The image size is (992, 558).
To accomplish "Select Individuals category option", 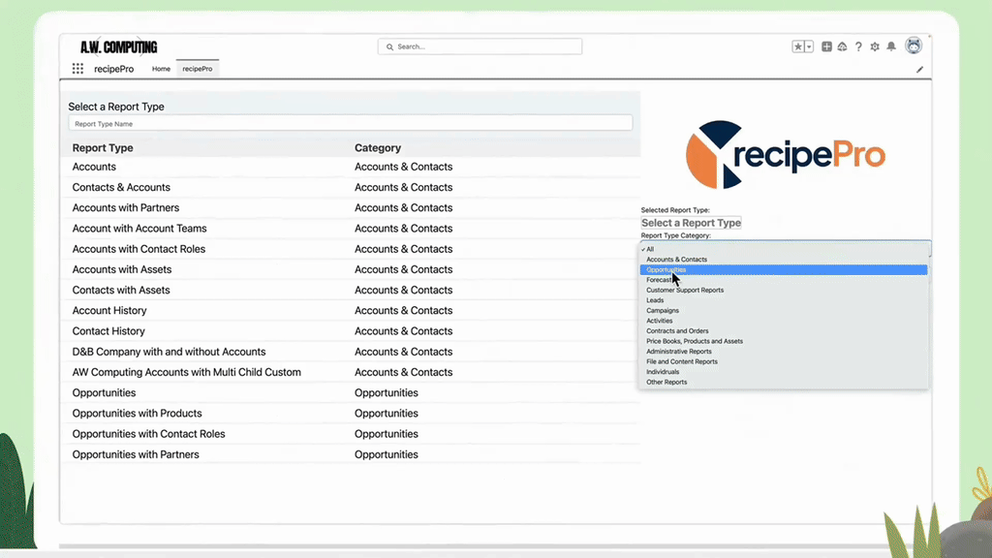I will 784,372.
